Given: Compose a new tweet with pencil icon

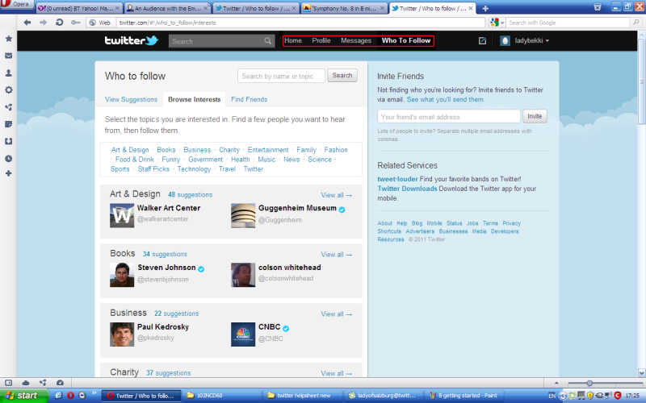Looking at the screenshot, I should (482, 41).
